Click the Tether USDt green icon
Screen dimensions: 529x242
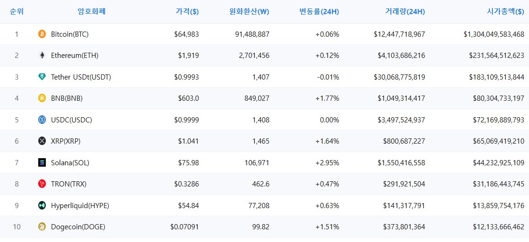coord(42,77)
